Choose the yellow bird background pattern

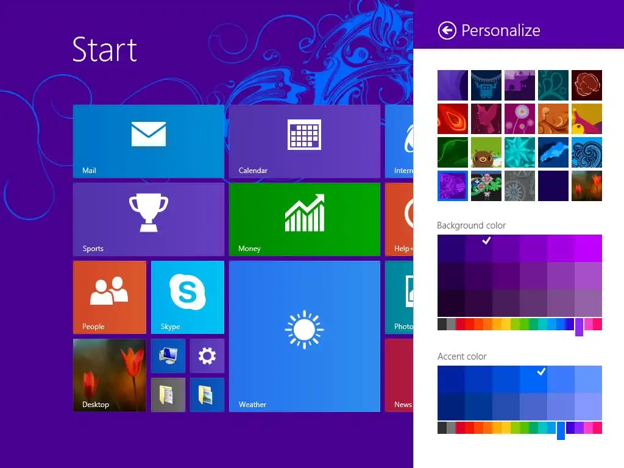587,119
